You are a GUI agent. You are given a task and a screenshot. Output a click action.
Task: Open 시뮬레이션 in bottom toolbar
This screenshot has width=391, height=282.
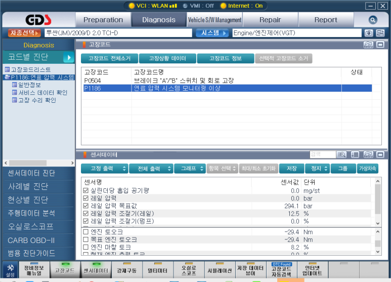tap(220, 270)
